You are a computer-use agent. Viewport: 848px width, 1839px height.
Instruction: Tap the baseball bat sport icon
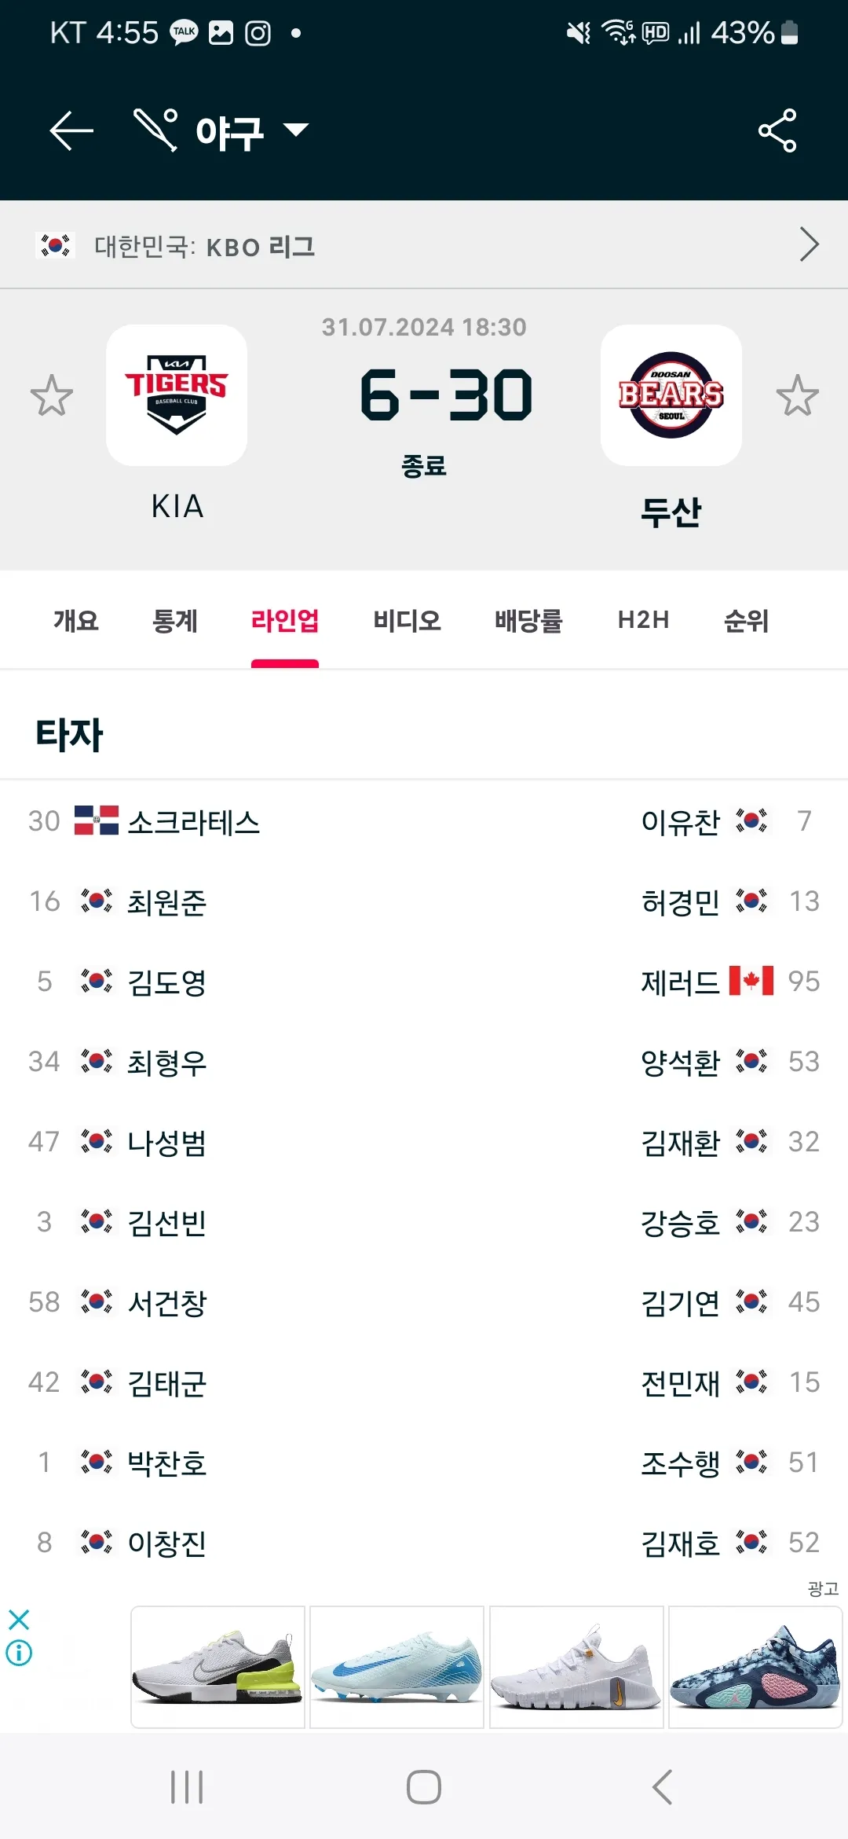155,130
